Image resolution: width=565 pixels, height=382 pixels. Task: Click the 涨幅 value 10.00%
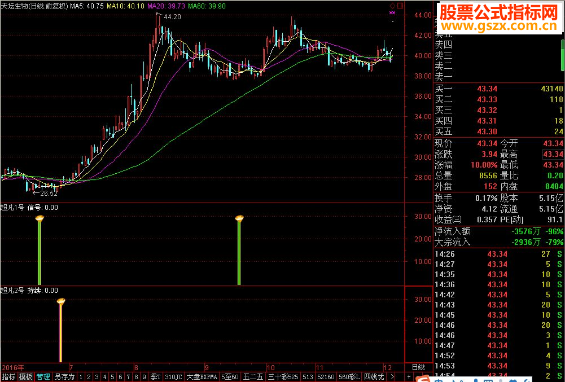tap(484, 165)
